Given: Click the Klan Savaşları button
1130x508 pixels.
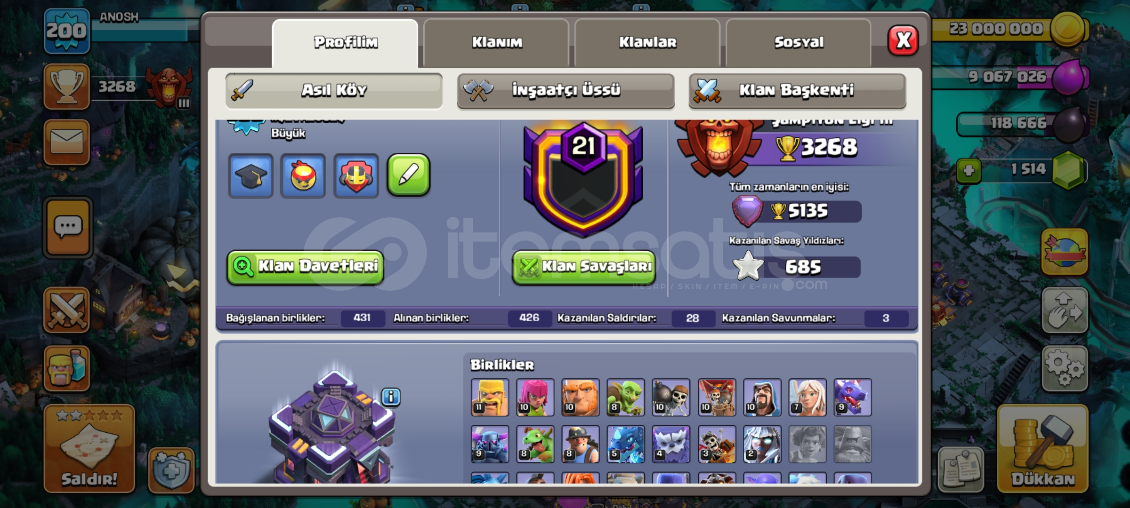Looking at the screenshot, I should (x=584, y=267).
